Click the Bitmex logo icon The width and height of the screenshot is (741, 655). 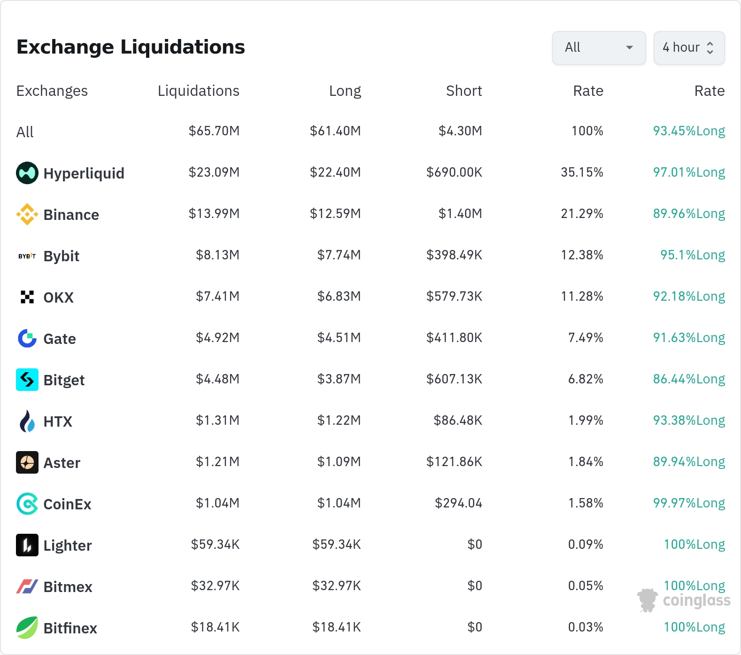tap(27, 586)
